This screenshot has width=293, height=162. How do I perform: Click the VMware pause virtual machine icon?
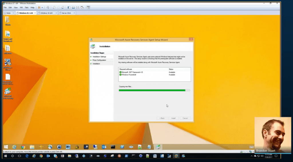(39, 7)
